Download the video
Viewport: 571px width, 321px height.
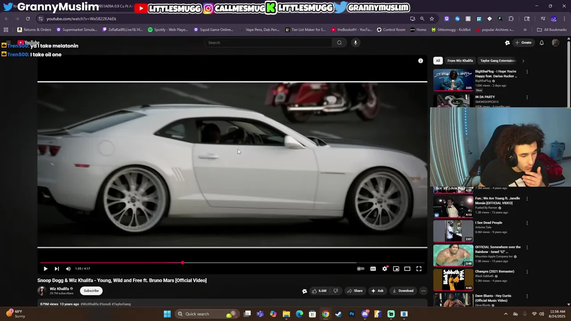(403, 291)
